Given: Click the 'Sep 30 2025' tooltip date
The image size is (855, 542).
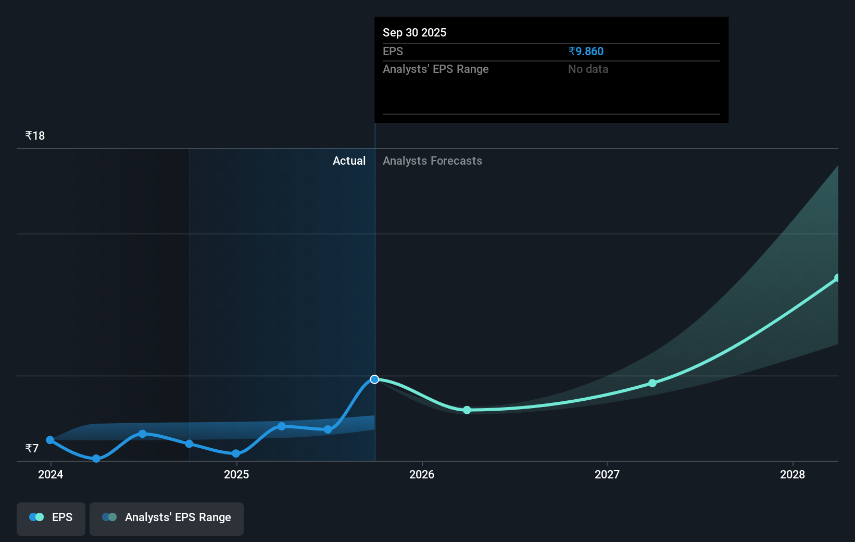Looking at the screenshot, I should point(414,32).
